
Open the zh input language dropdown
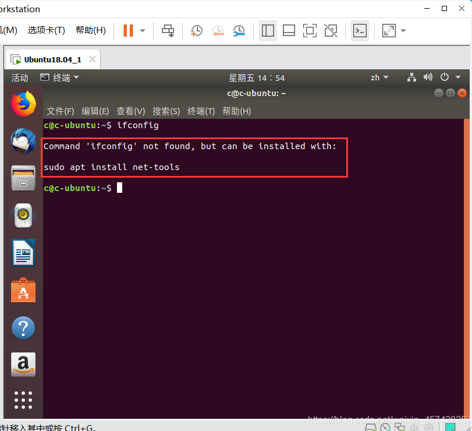(x=379, y=77)
